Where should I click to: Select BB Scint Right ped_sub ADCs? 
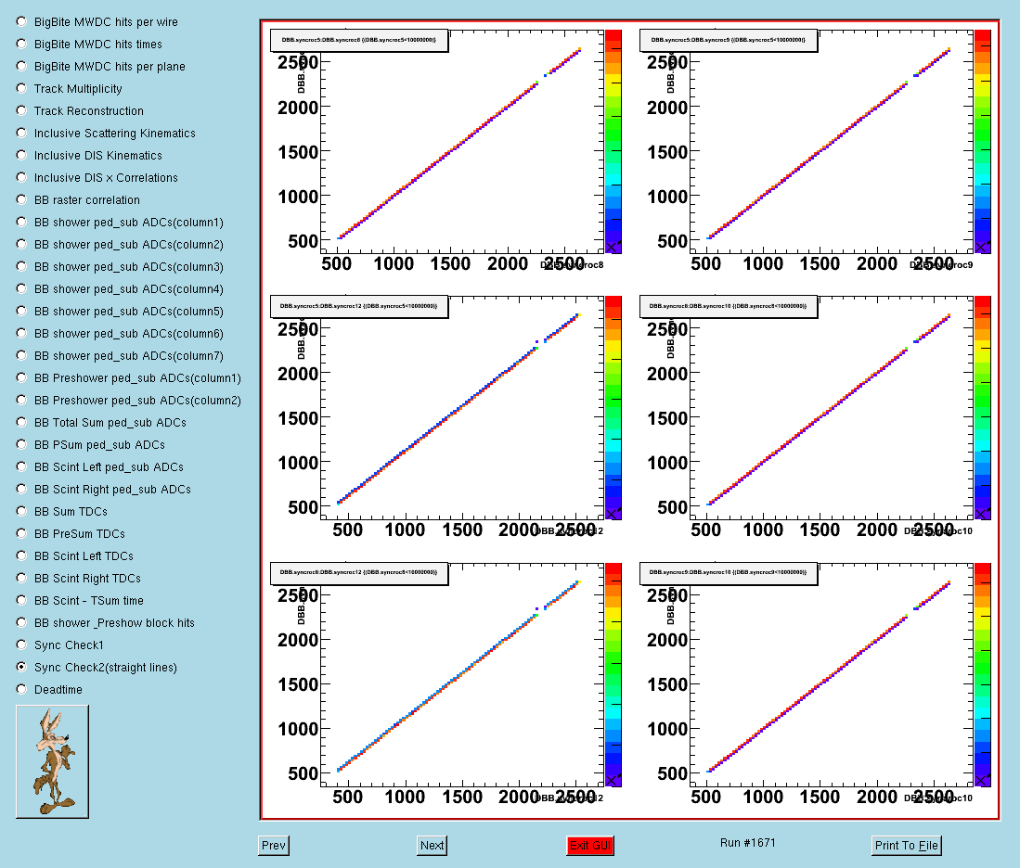21,489
